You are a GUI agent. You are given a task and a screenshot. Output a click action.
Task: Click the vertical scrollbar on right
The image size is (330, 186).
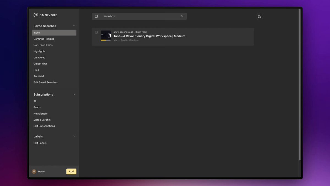(300, 85)
